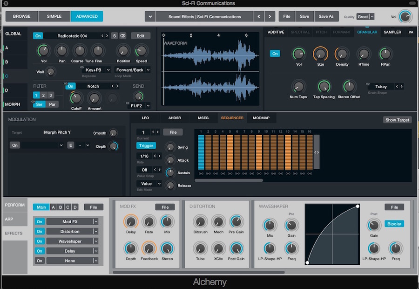The width and height of the screenshot is (419, 289).
Task: Switch to the MODMAP tab
Action: click(261, 118)
